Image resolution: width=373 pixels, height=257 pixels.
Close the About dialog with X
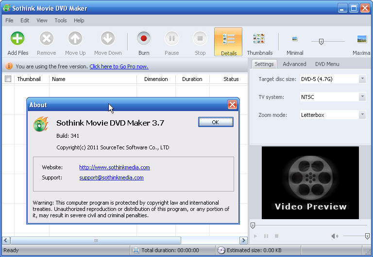click(x=232, y=105)
